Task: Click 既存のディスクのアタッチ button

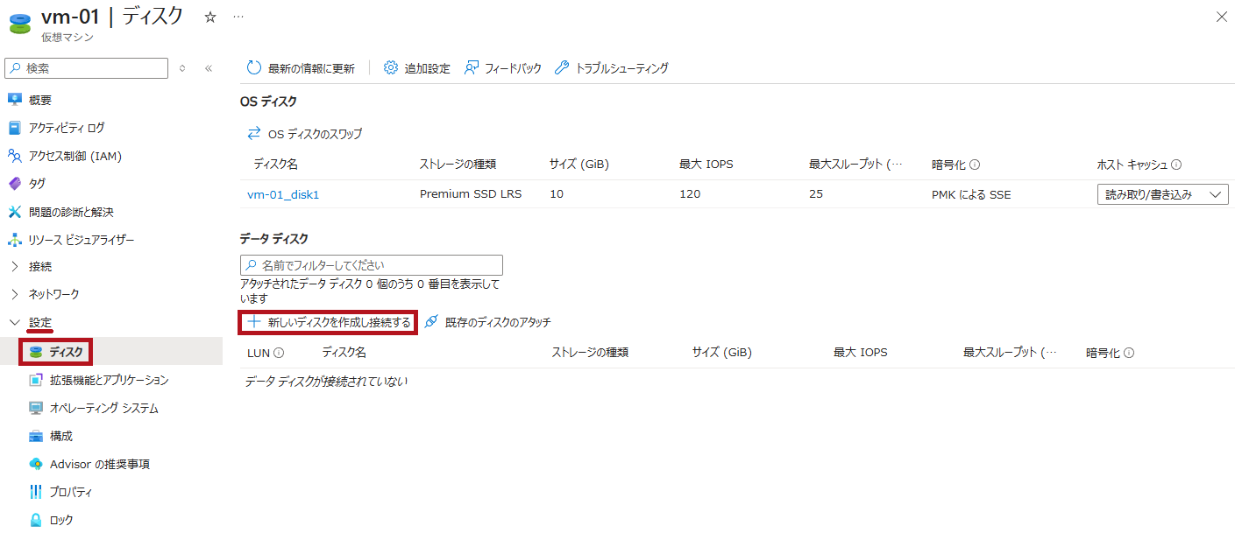Action: (488, 323)
